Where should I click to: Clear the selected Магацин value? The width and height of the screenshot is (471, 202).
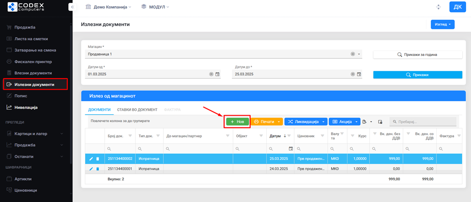(x=353, y=54)
